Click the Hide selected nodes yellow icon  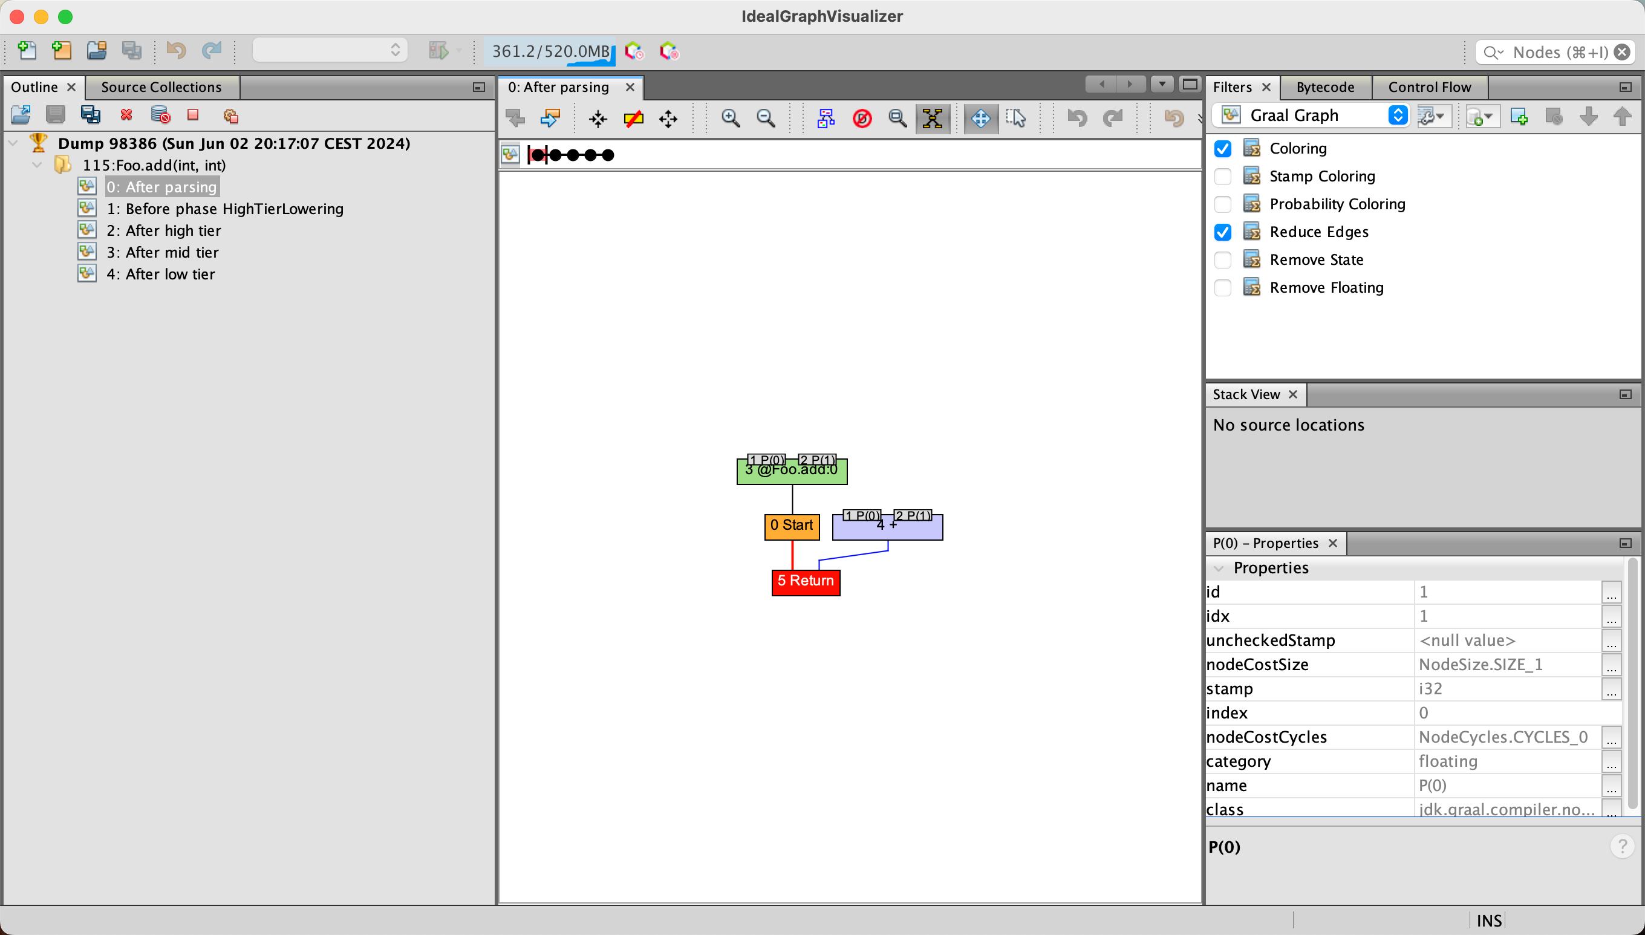tap(633, 119)
